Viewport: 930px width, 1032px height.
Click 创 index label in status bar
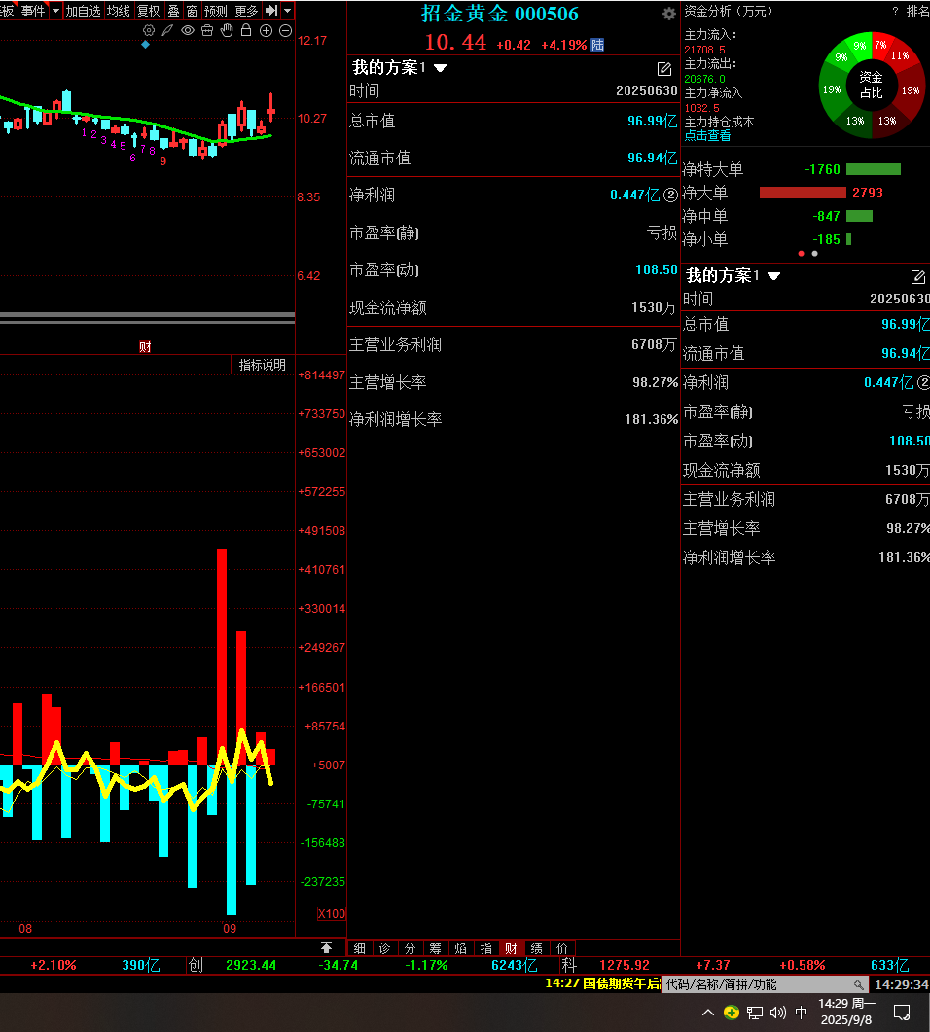(197, 966)
